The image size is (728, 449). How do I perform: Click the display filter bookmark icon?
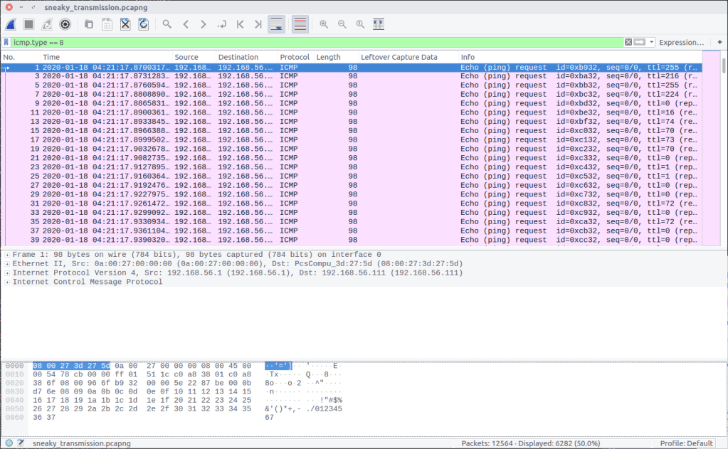pyautogui.click(x=6, y=43)
